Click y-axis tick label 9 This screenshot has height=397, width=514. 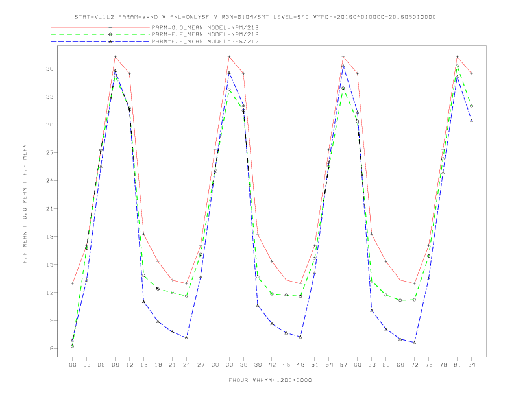pos(52,320)
